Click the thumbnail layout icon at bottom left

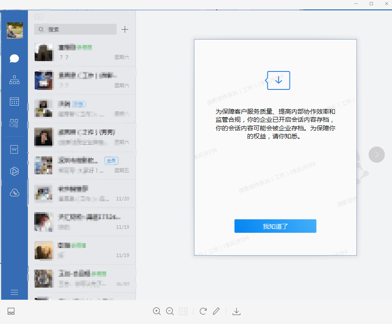pyautogui.click(x=11, y=311)
